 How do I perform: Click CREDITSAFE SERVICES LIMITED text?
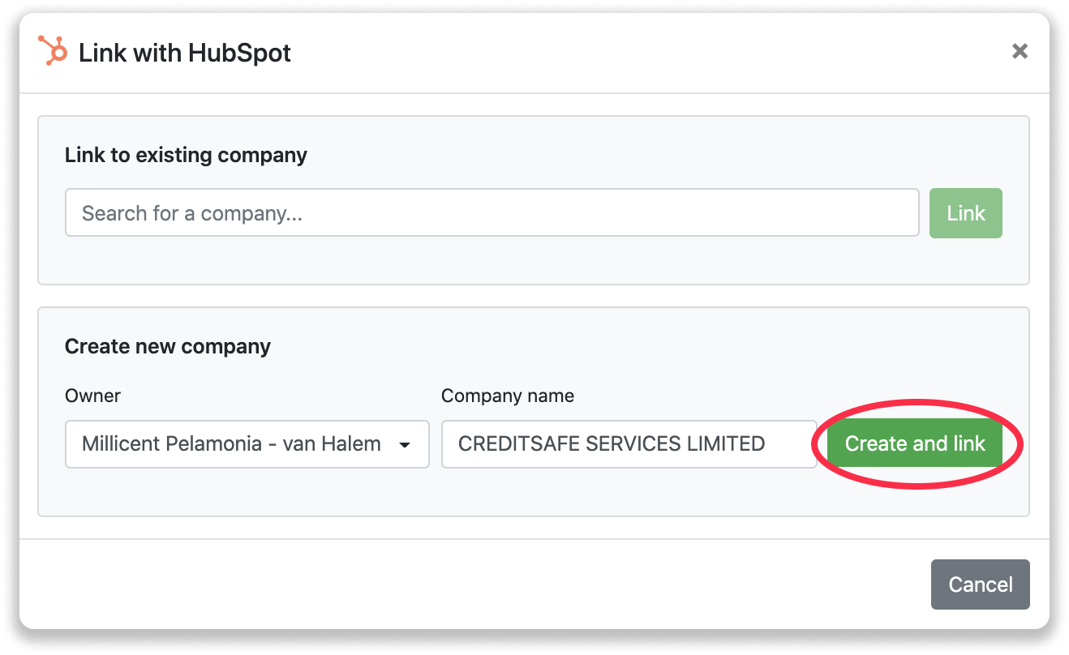coord(612,443)
